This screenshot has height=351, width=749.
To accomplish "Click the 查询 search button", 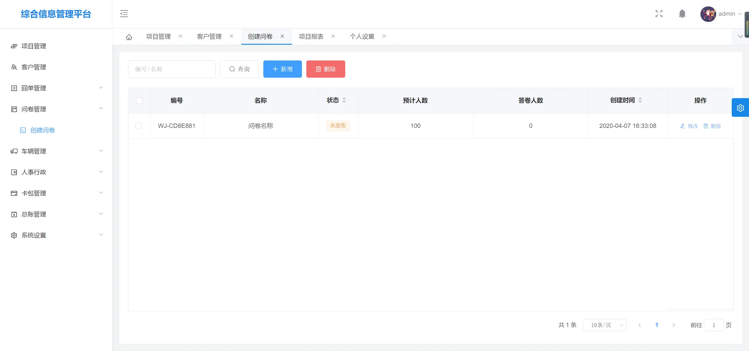I will click(x=239, y=69).
